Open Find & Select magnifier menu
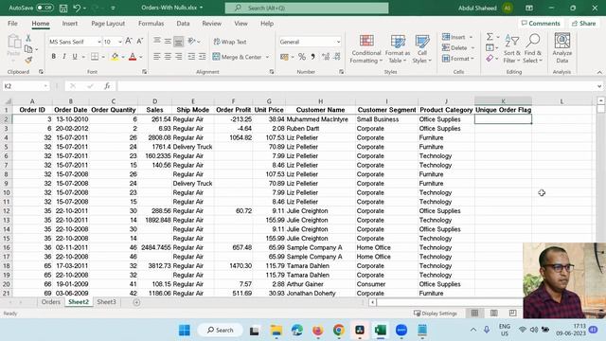Image resolution: width=606 pixels, height=341 pixels. pyautogui.click(x=532, y=48)
